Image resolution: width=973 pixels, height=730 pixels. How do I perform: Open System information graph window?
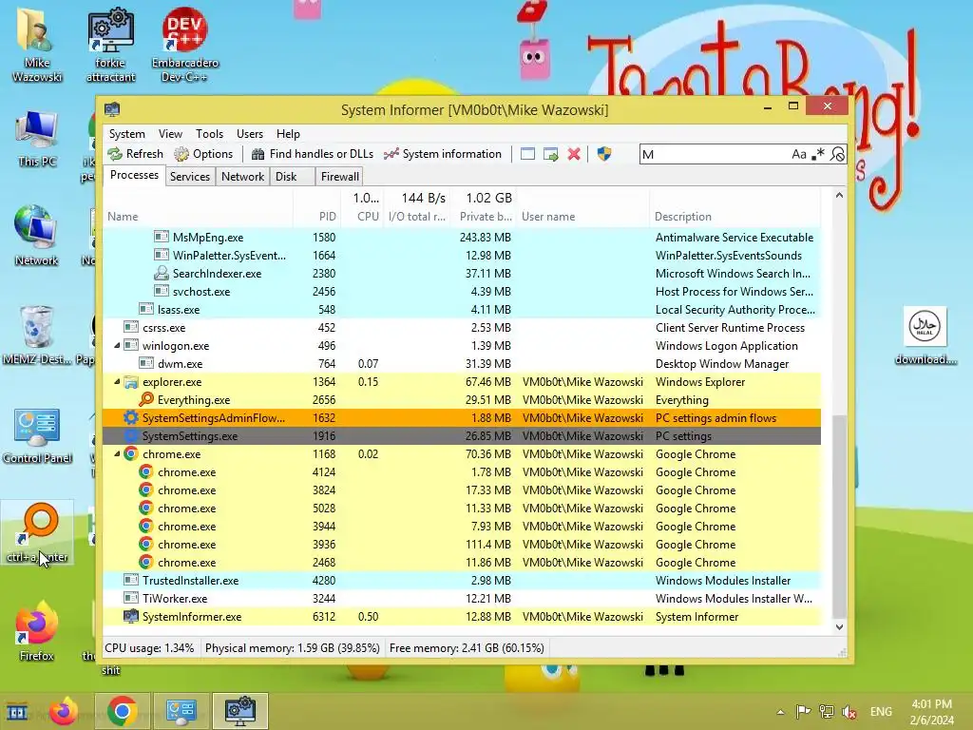point(443,154)
